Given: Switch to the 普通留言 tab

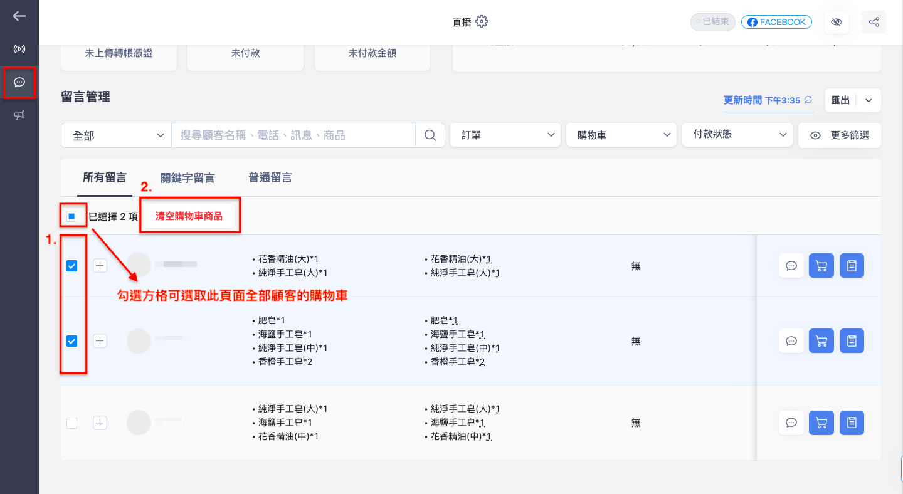Looking at the screenshot, I should tap(270, 177).
